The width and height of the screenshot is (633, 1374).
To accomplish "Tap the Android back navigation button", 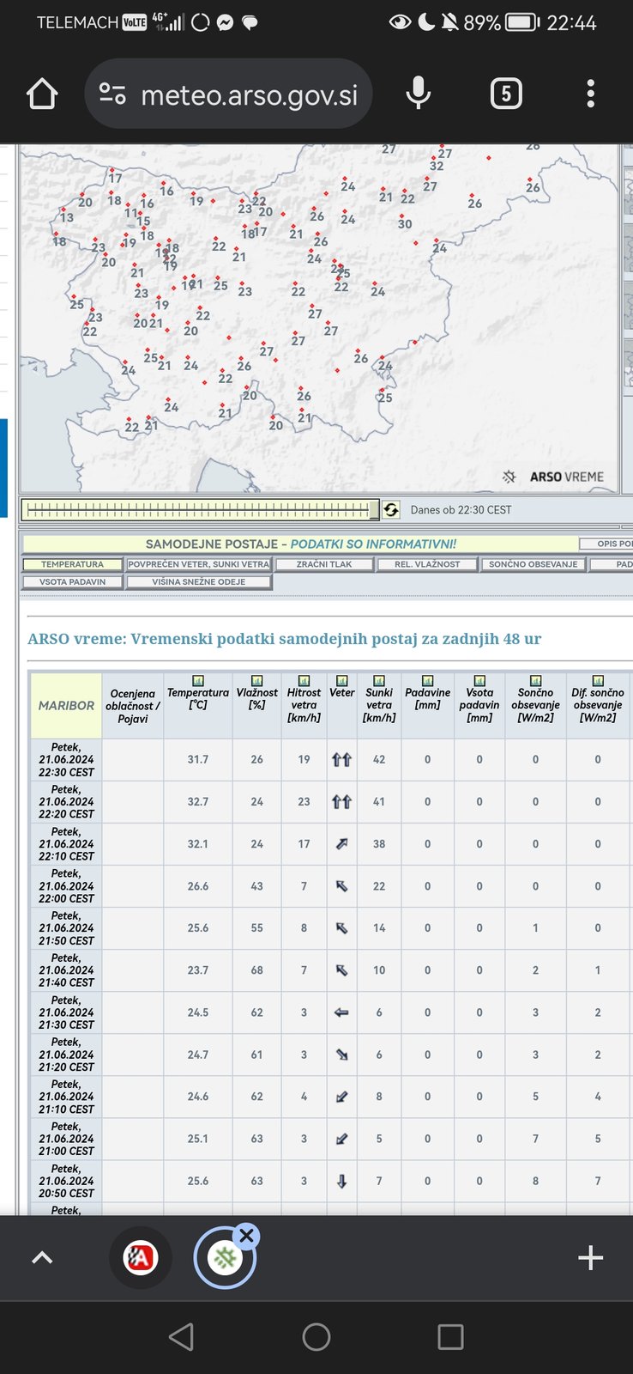I will (x=181, y=1336).
